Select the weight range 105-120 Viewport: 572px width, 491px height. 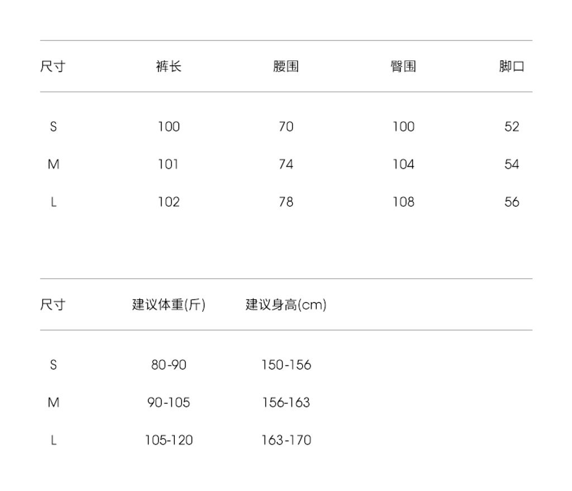[169, 440]
